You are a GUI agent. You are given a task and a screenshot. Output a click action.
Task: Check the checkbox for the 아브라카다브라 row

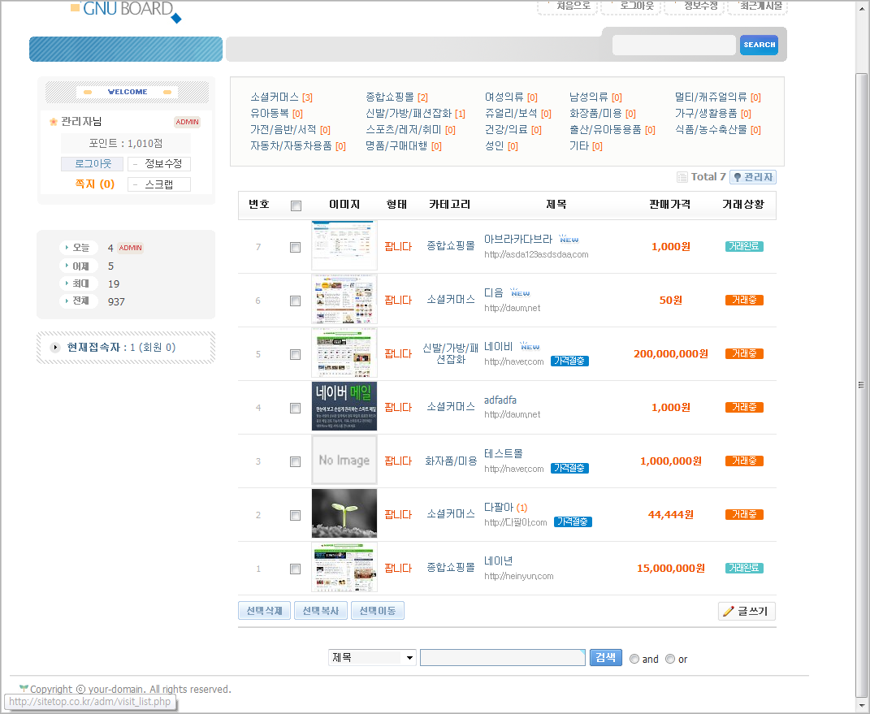pyautogui.click(x=296, y=247)
